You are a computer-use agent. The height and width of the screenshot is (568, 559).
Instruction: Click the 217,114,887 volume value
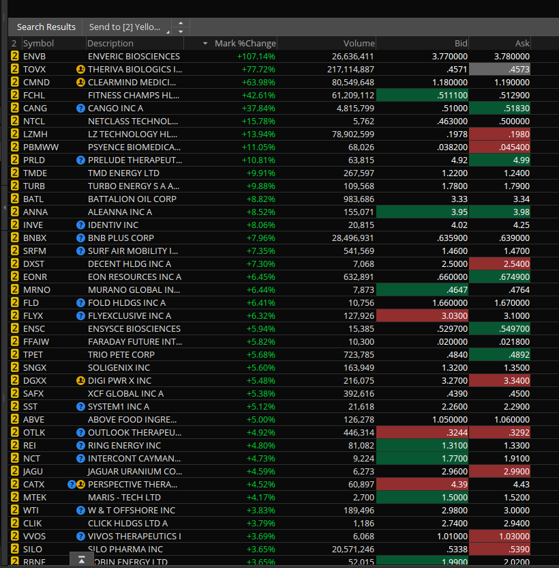click(350, 69)
